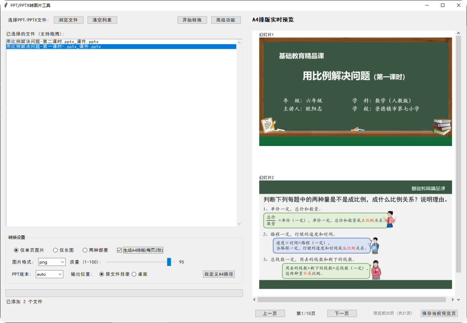This screenshot has width=467, height=323.
Task: Go to previous page with 上一页
Action: pyautogui.click(x=270, y=313)
